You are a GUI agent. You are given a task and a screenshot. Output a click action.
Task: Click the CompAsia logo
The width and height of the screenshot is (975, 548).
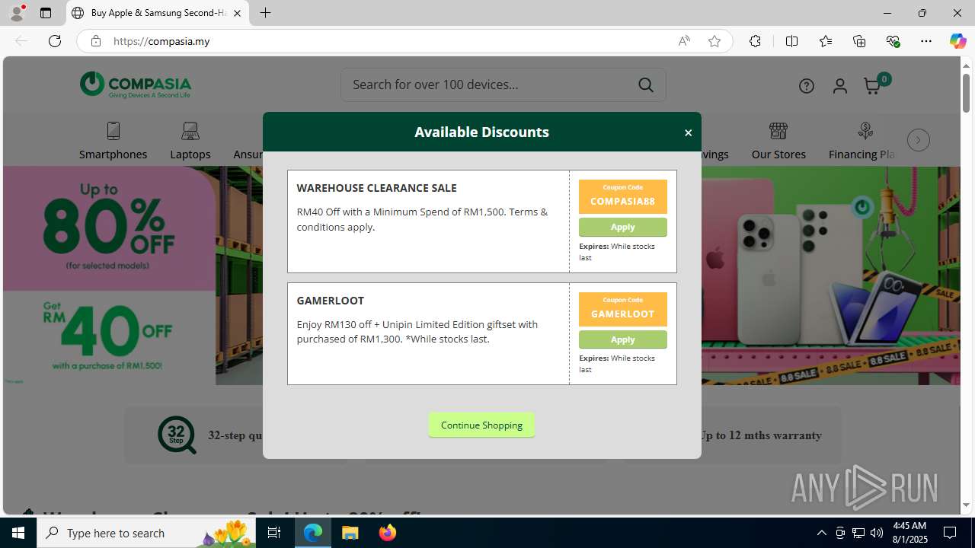(x=136, y=84)
